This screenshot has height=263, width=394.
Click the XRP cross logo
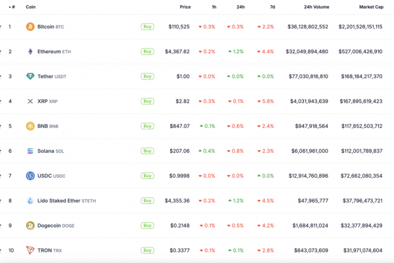pyautogui.click(x=30, y=101)
